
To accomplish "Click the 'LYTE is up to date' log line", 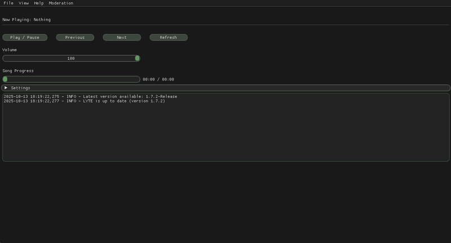I will coord(84,101).
